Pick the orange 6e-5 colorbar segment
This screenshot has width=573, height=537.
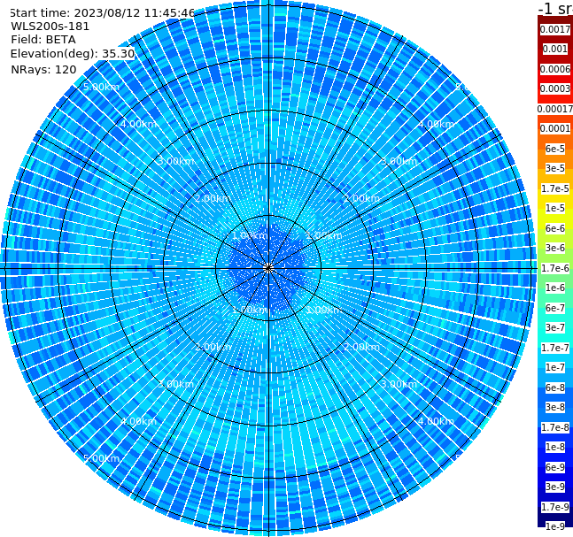tap(555, 149)
